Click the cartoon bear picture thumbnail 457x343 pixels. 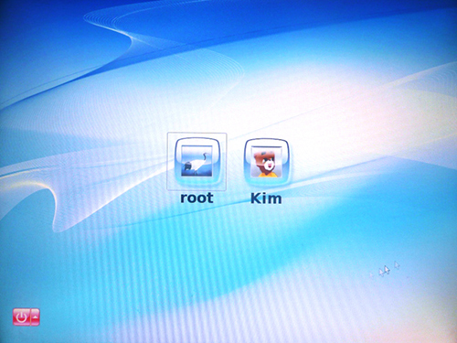266,162
